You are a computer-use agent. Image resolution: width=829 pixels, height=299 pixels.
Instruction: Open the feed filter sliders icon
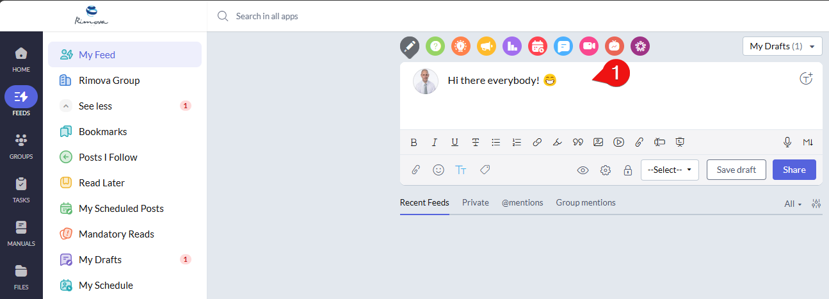(816, 204)
